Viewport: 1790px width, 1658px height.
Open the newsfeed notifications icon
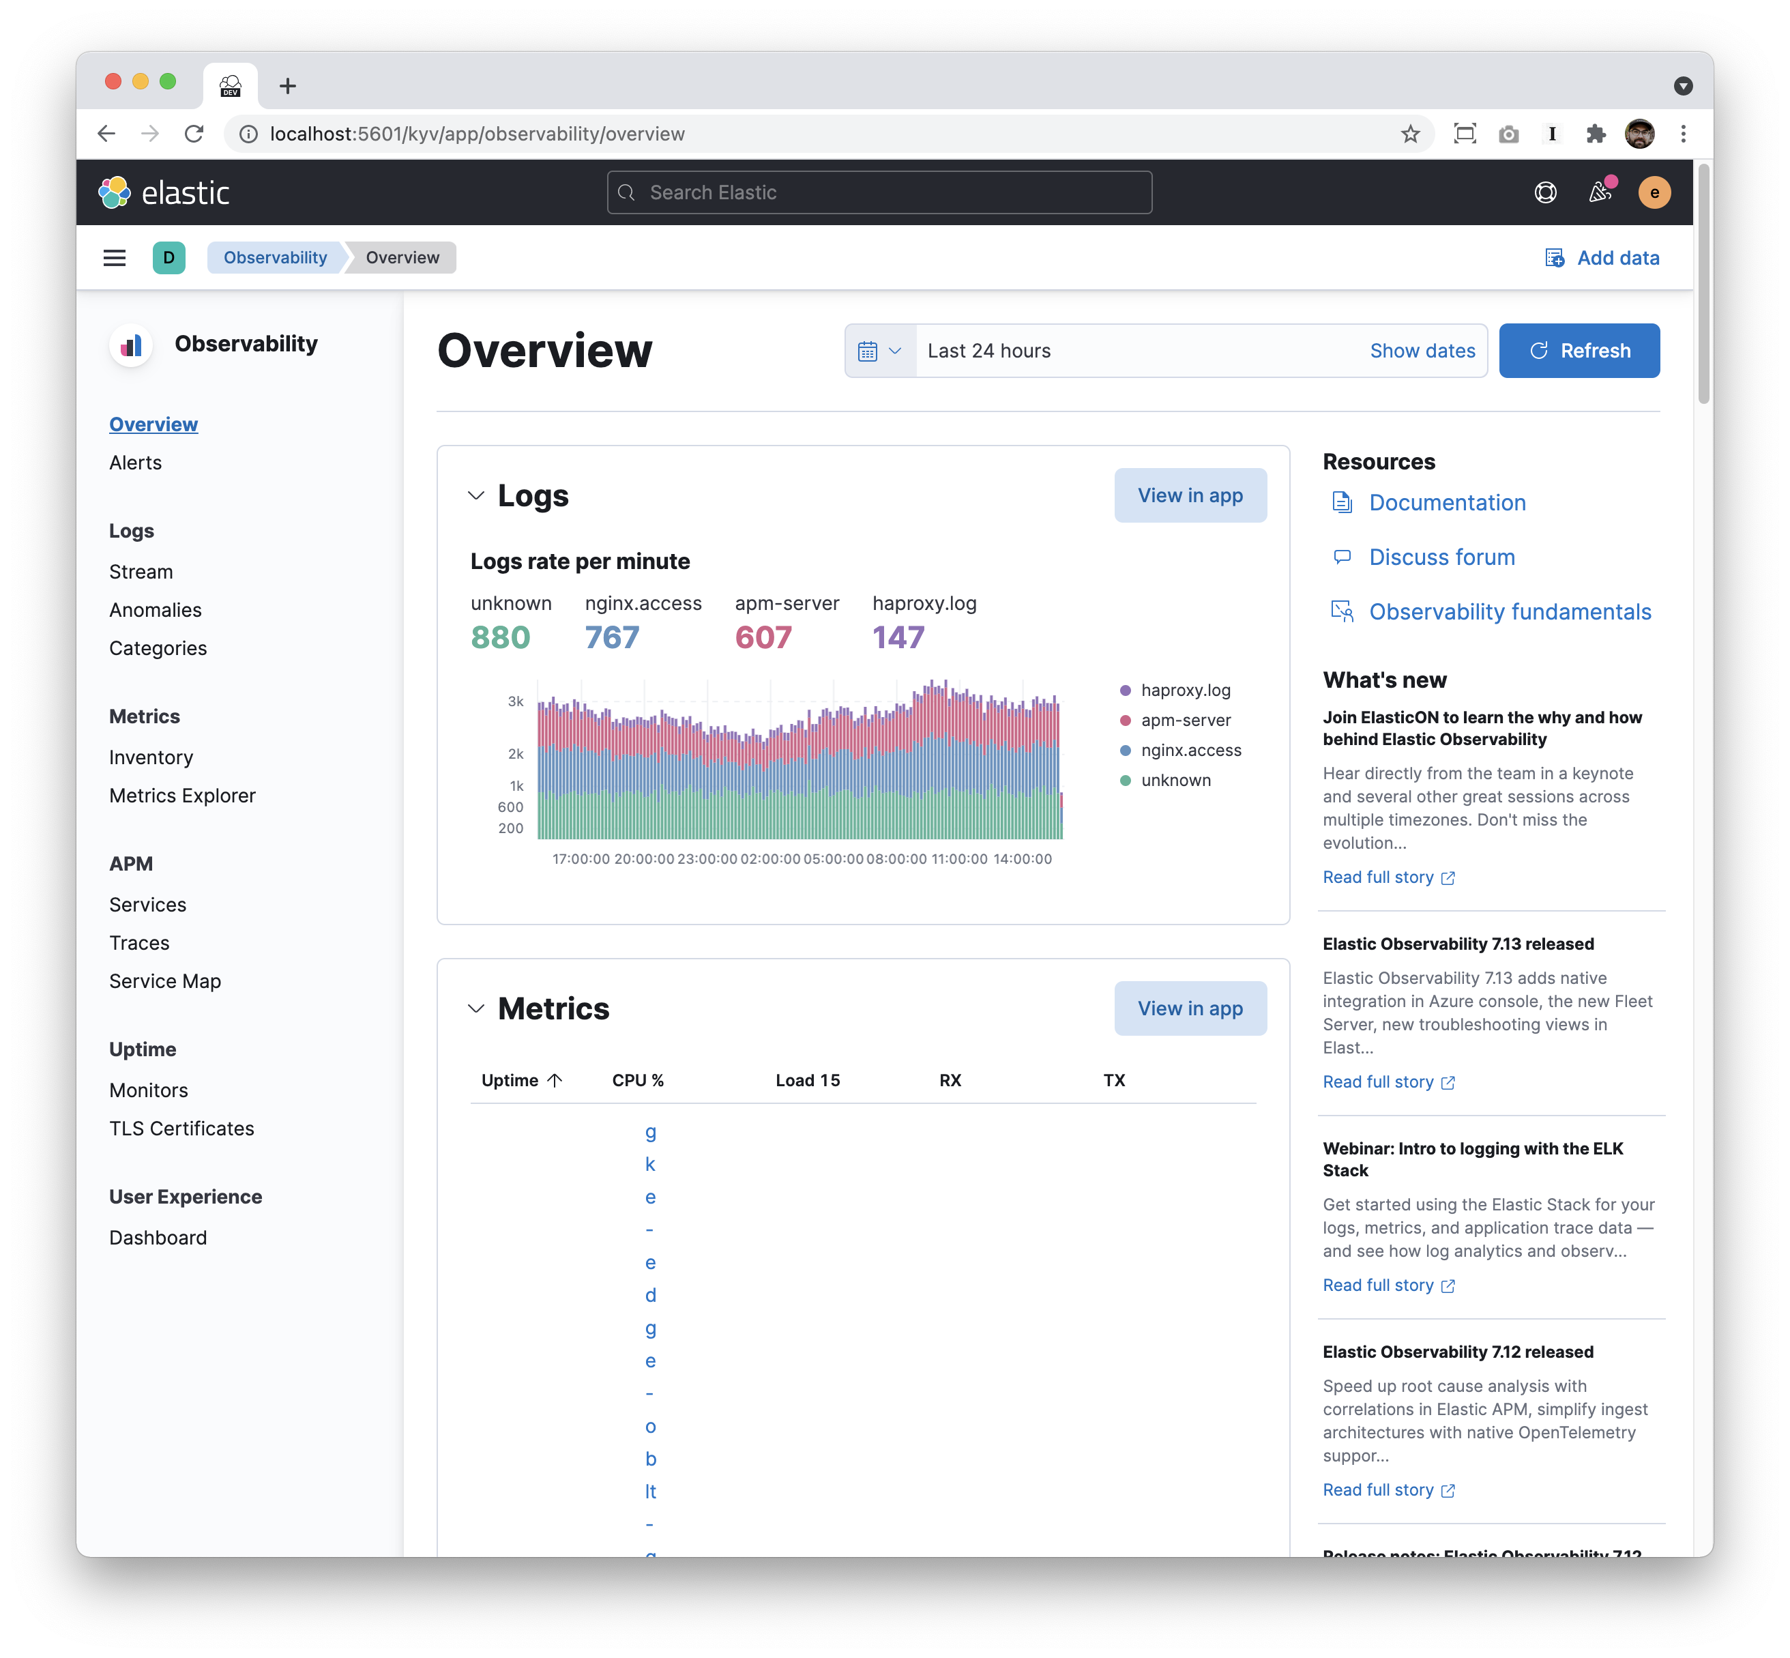click(1600, 192)
